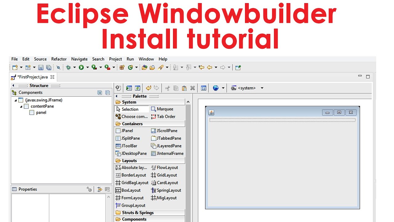
Task: Click the Copy icon in designer toolbar
Action: pyautogui.click(x=176, y=88)
